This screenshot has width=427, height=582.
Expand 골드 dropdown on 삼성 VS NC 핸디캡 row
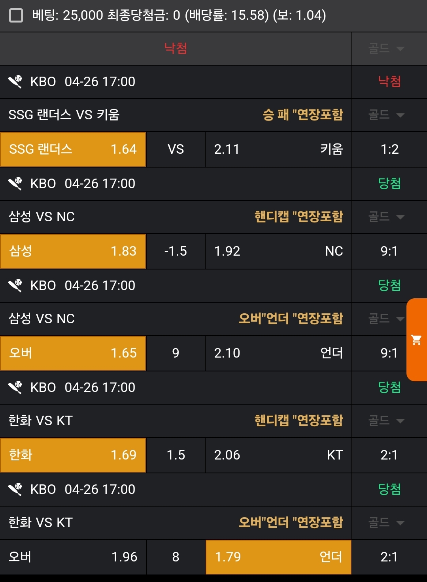tap(386, 217)
